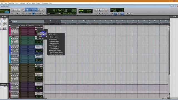This screenshot has height=100, width=178.
Task: Click the green track color strip
Action: tap(9, 40)
